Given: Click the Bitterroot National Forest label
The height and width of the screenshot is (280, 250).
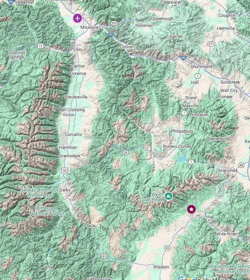Looking at the screenshot, I should coord(47,211).
